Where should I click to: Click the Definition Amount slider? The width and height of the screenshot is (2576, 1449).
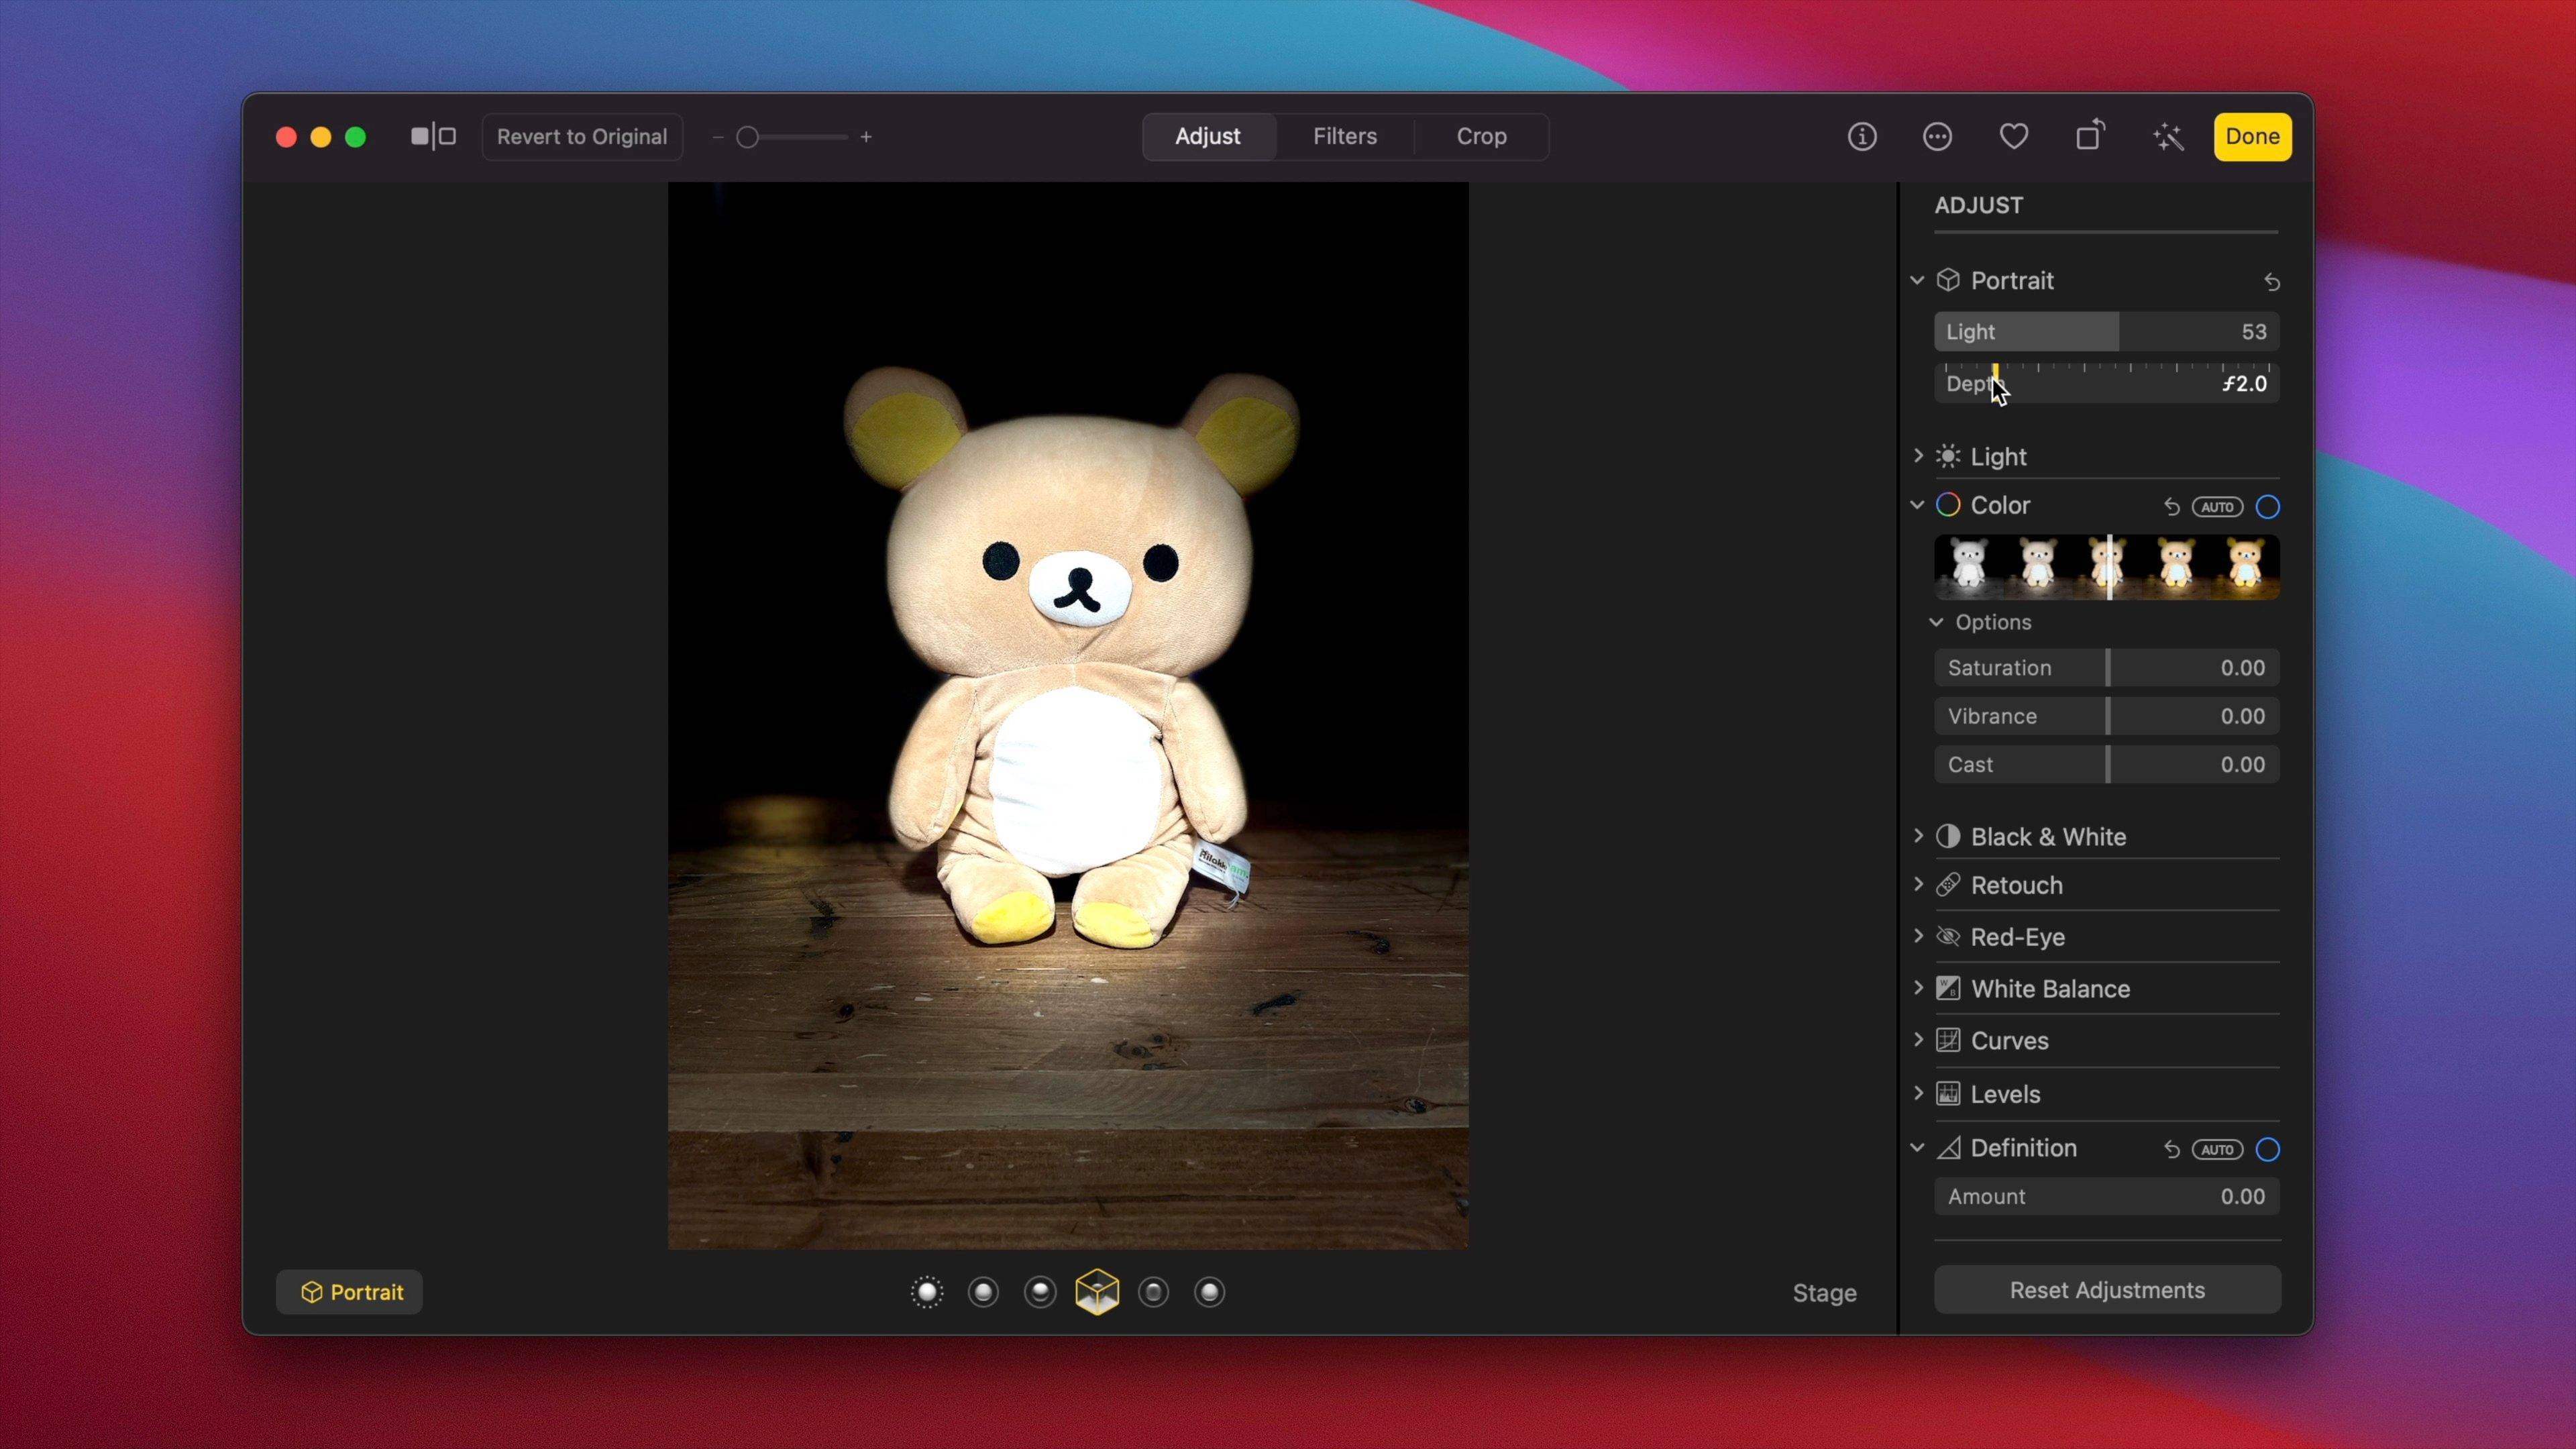click(2107, 1197)
